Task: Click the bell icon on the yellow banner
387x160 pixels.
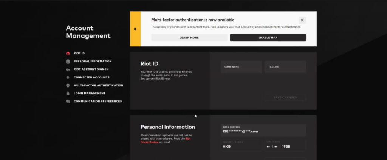Action: pyautogui.click(x=135, y=29)
